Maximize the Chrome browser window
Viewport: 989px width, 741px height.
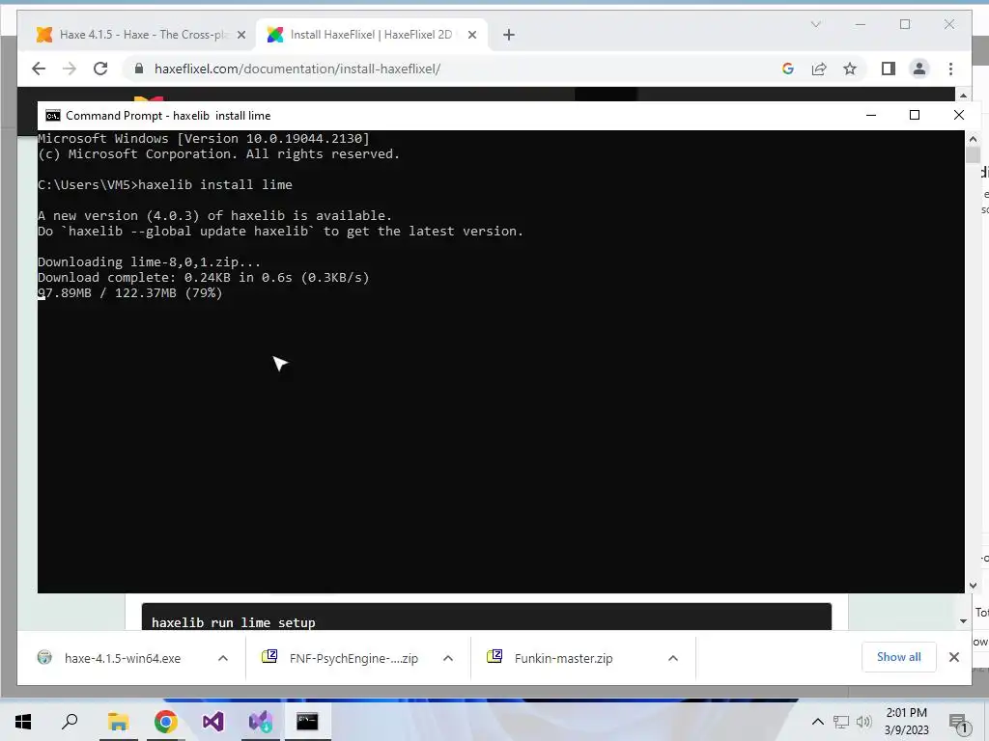pyautogui.click(x=905, y=24)
